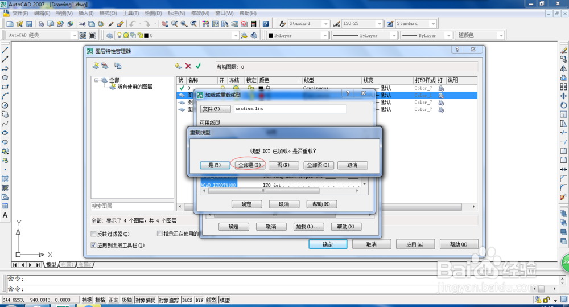The image size is (569, 307).
Task: Collapse 全部 tree node in filter pane
Action: click(96, 80)
